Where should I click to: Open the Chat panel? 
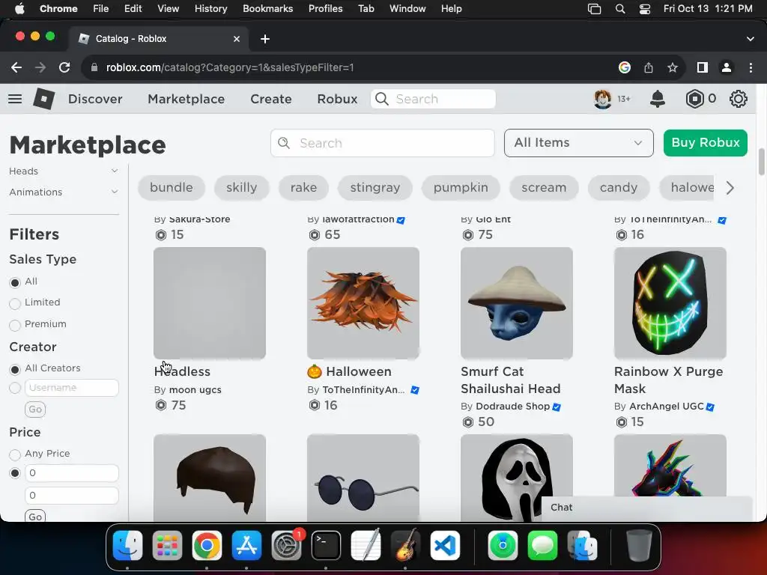pyautogui.click(x=646, y=508)
